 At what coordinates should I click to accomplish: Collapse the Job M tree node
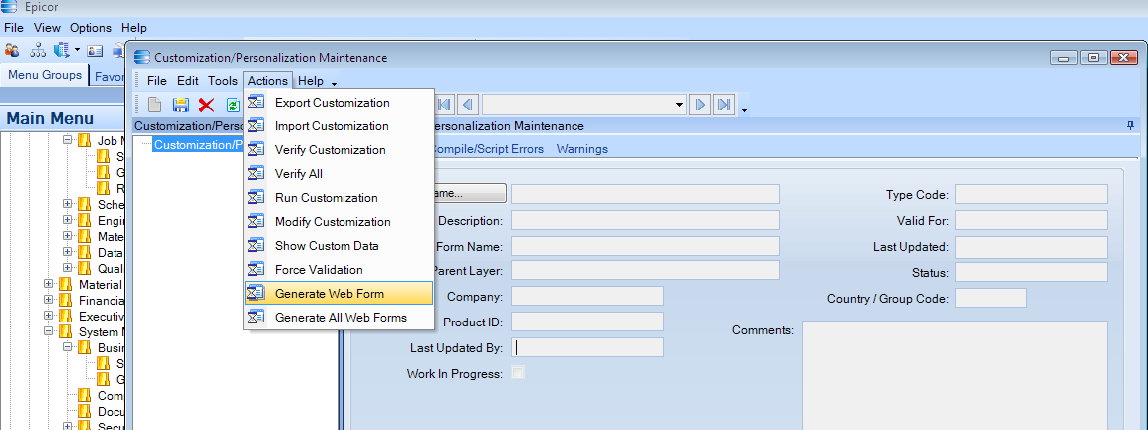point(68,140)
